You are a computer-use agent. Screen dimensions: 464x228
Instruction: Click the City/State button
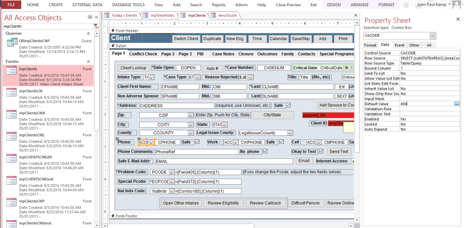[273, 115]
